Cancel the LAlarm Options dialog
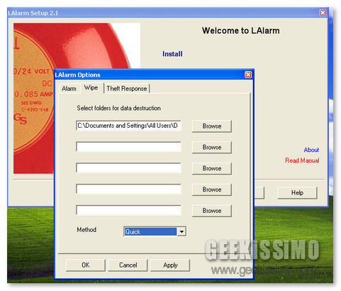 128,265
